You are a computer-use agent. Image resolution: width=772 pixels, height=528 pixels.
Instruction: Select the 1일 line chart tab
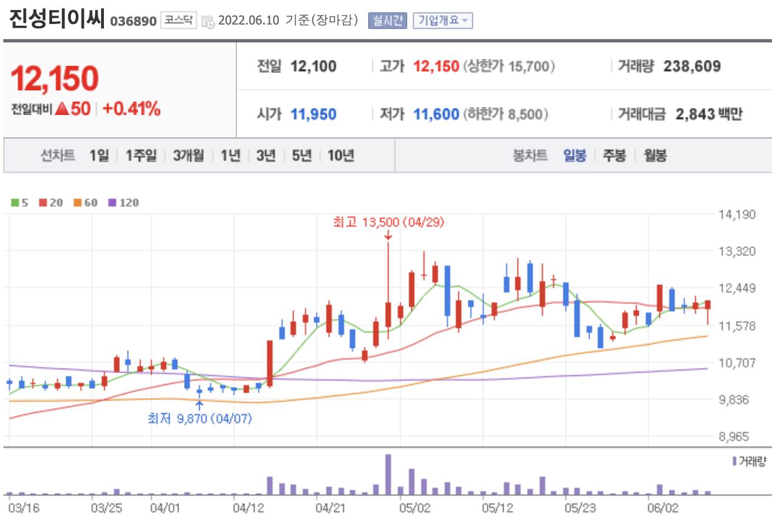pyautogui.click(x=99, y=155)
